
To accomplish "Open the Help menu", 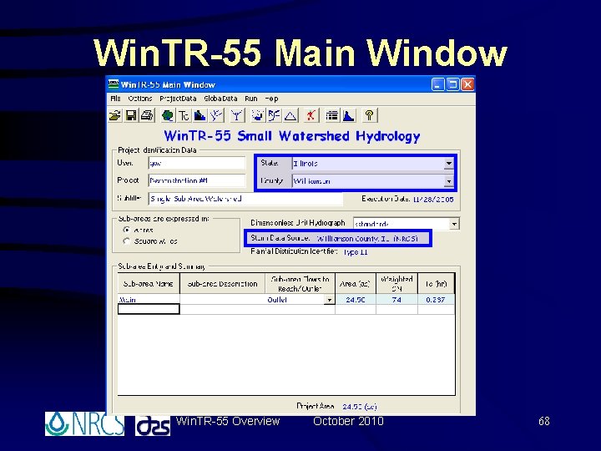I will (x=272, y=99).
